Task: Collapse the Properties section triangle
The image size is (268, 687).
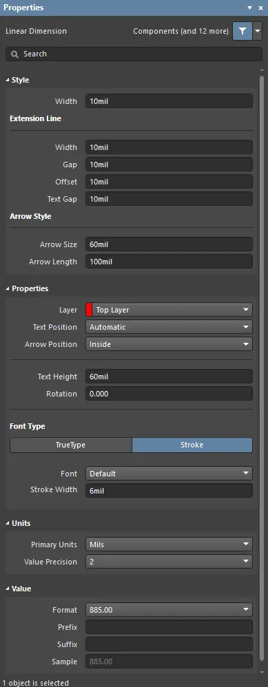Action: [8, 288]
